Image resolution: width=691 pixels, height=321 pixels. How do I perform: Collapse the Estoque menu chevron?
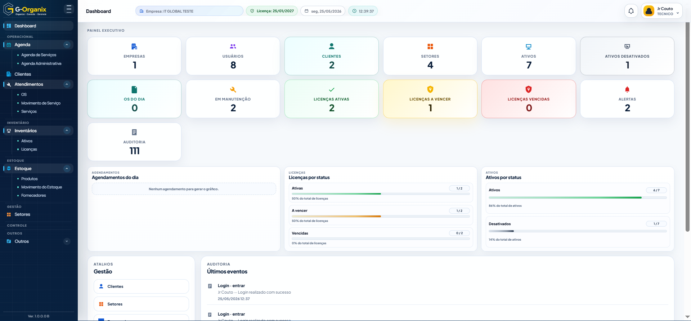(67, 169)
